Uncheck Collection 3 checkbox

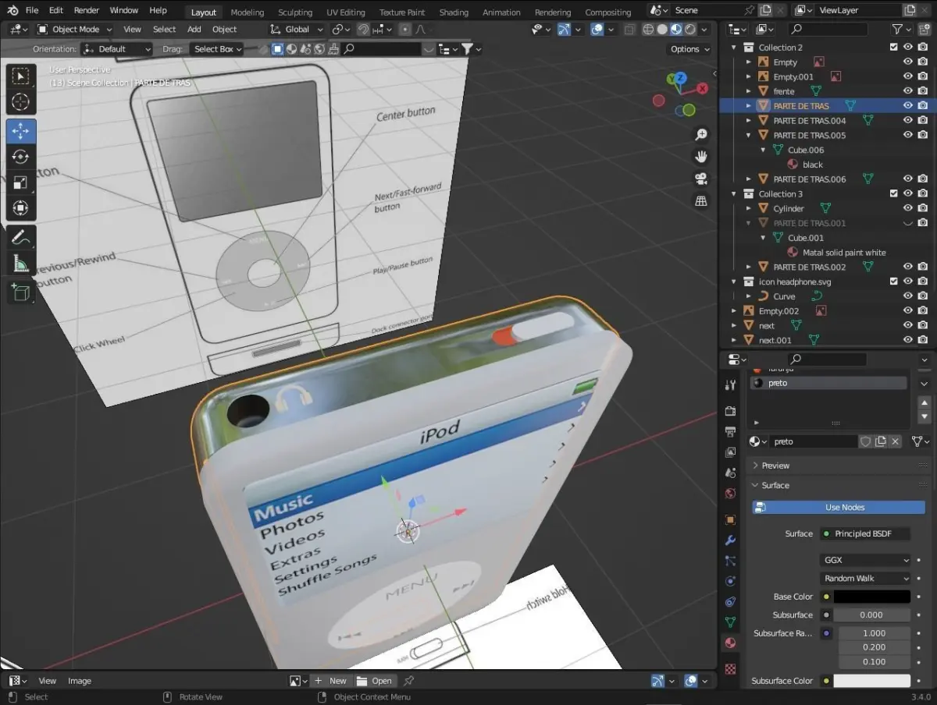tap(894, 193)
